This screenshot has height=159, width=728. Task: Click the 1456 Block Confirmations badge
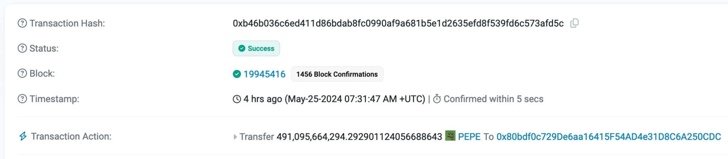pos(337,74)
